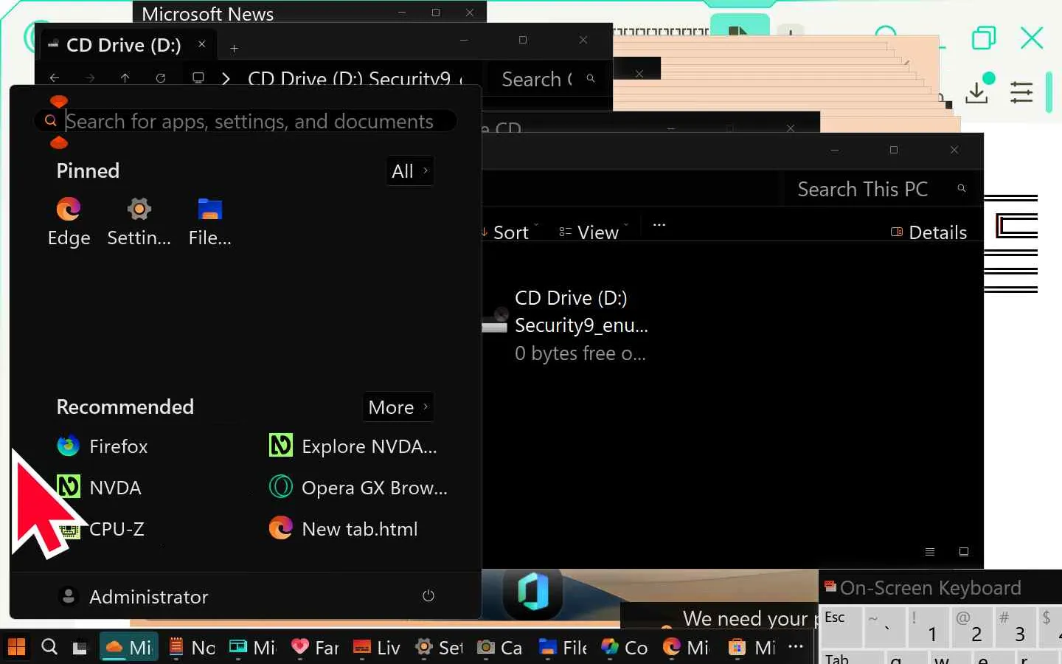Click the Microsoft News window title
Image resolution: width=1062 pixels, height=664 pixels.
coord(207,13)
